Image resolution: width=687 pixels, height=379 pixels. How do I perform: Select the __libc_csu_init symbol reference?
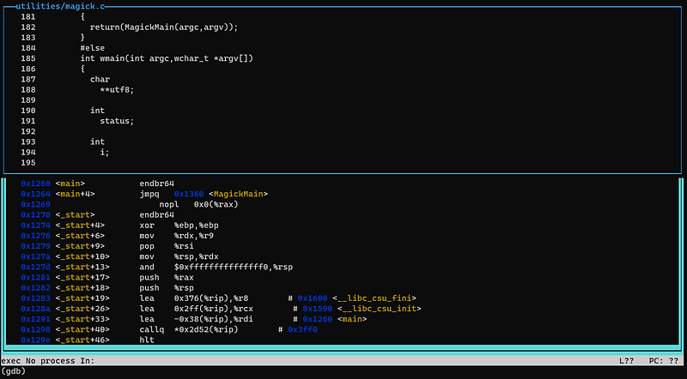(x=379, y=309)
